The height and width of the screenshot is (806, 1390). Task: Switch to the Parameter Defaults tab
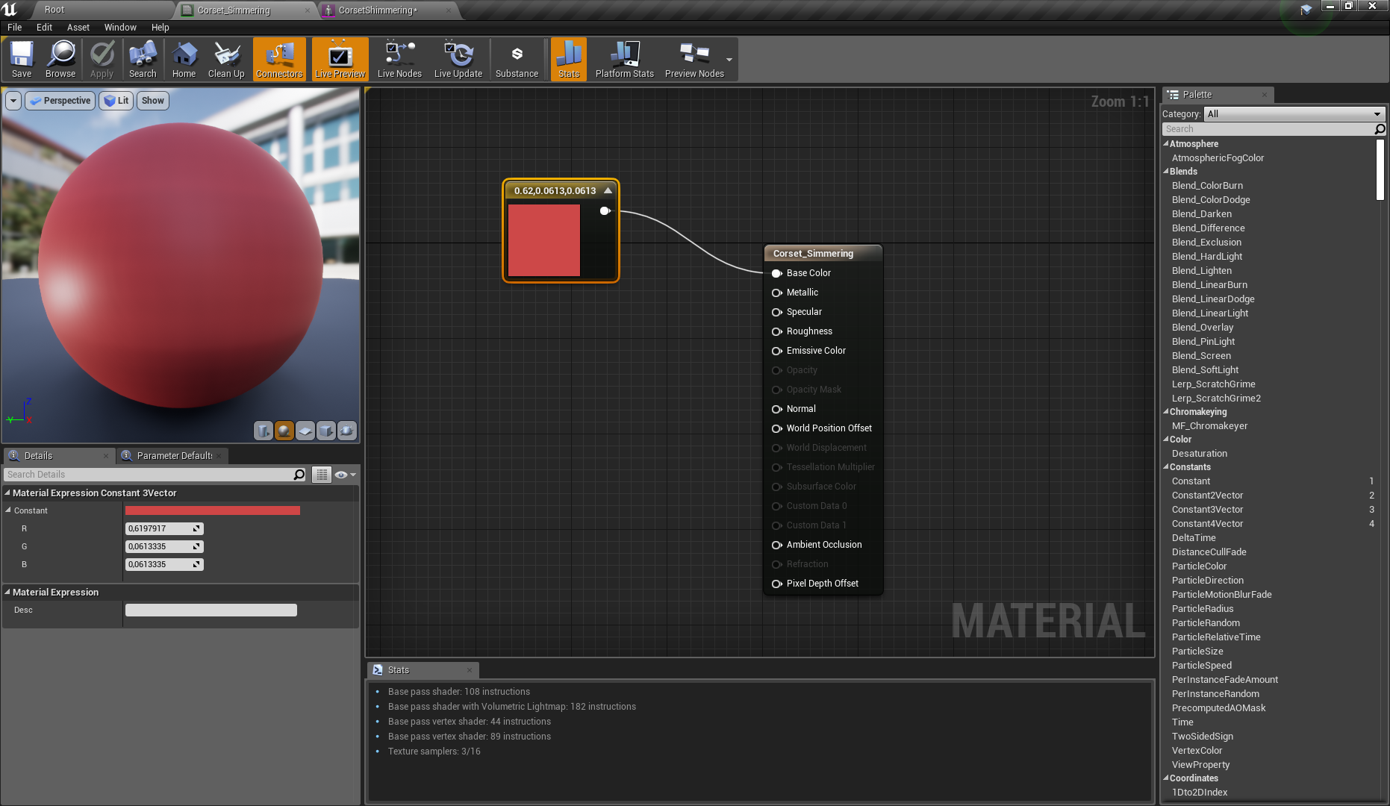[x=174, y=456]
